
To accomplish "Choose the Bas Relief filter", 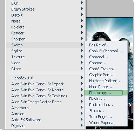I will click(x=106, y=45).
